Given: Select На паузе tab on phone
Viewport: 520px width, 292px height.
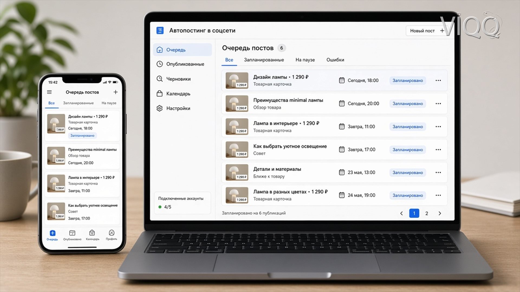Looking at the screenshot, I should [x=109, y=103].
